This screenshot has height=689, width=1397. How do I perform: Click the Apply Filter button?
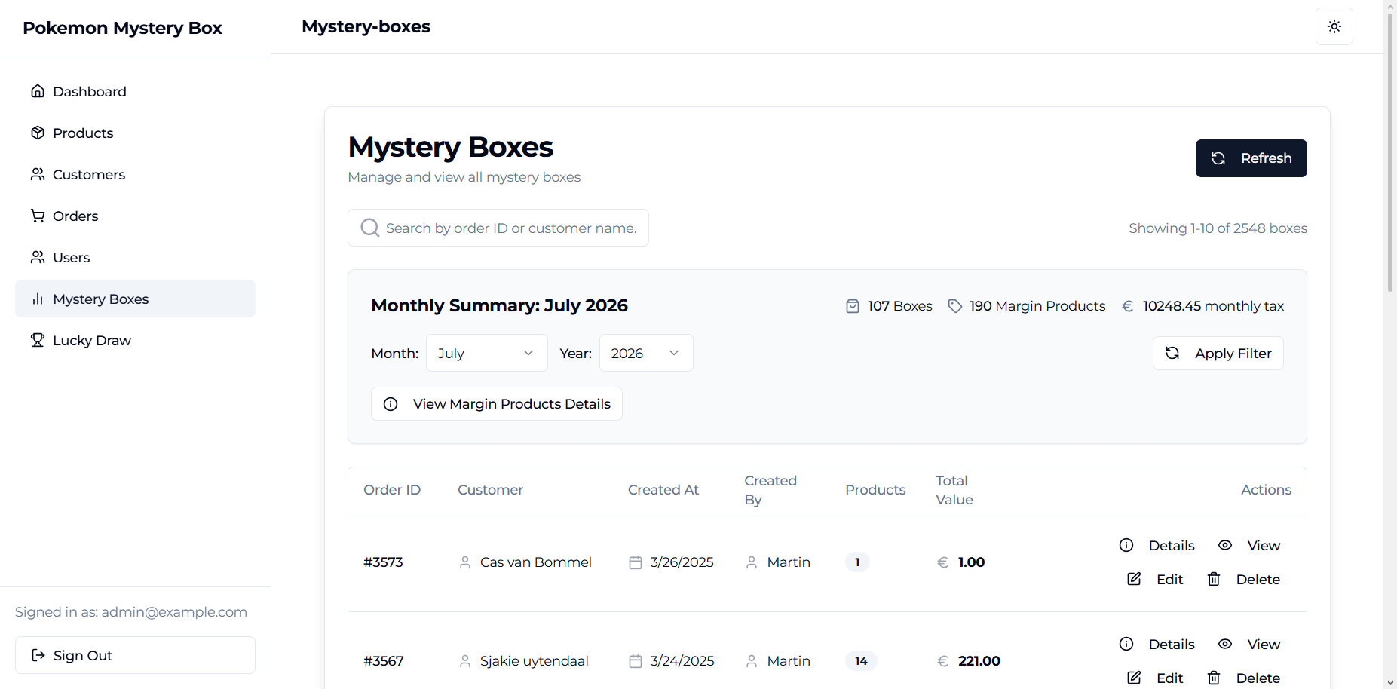[x=1218, y=353]
